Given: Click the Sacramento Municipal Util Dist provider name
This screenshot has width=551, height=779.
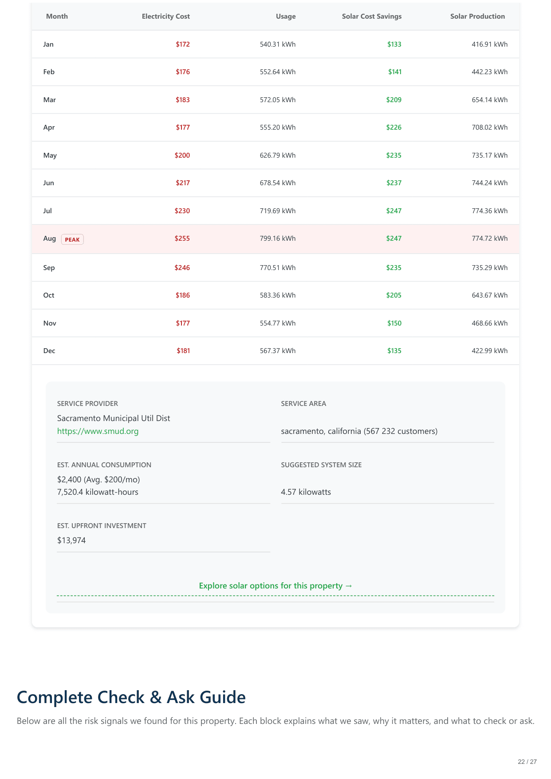Looking at the screenshot, I should [x=114, y=418].
